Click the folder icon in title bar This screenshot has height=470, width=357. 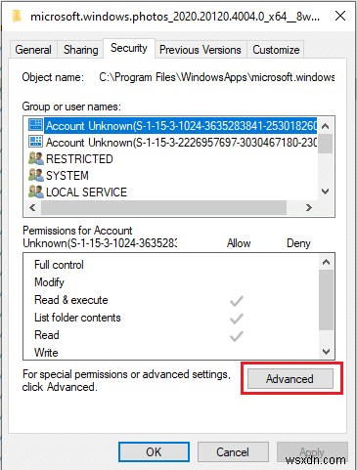17,16
